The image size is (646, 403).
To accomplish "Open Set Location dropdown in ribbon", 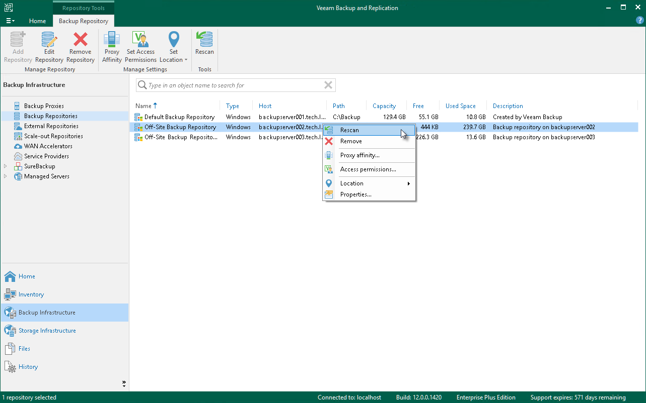I will point(173,47).
